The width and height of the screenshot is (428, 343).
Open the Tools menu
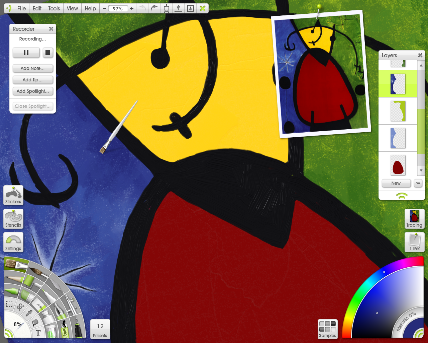pyautogui.click(x=54, y=8)
